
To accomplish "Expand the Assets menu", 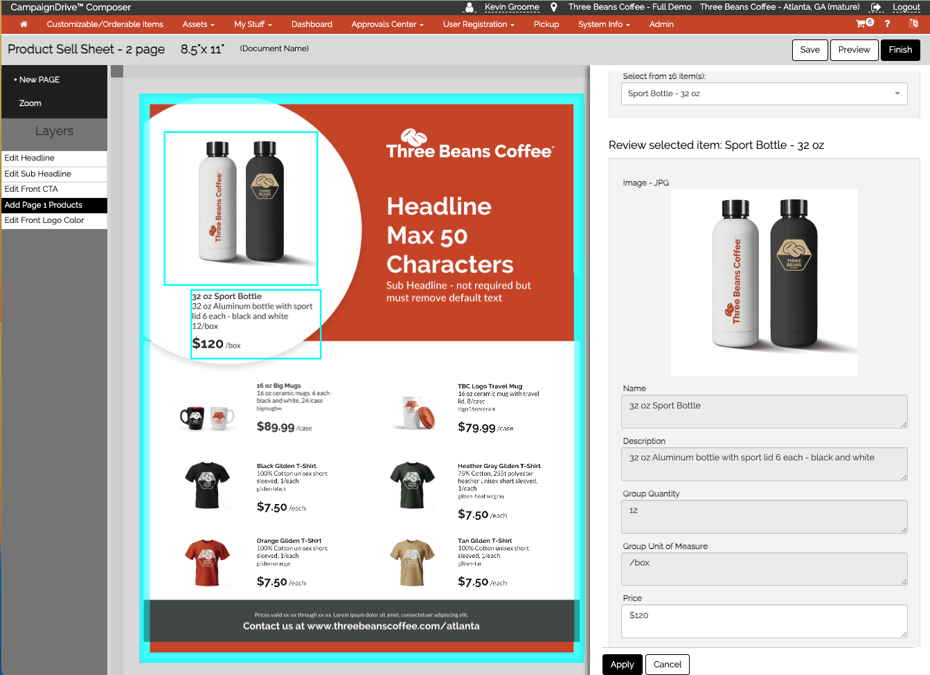I will [x=198, y=24].
